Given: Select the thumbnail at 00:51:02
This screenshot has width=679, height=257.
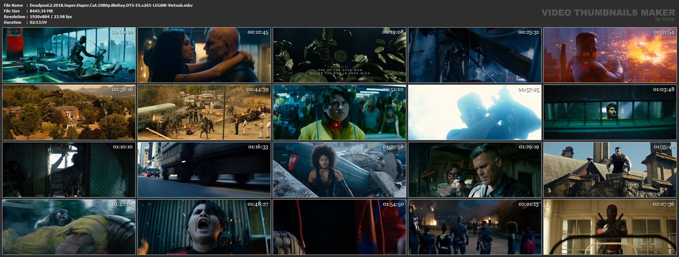Looking at the screenshot, I should (339, 112).
